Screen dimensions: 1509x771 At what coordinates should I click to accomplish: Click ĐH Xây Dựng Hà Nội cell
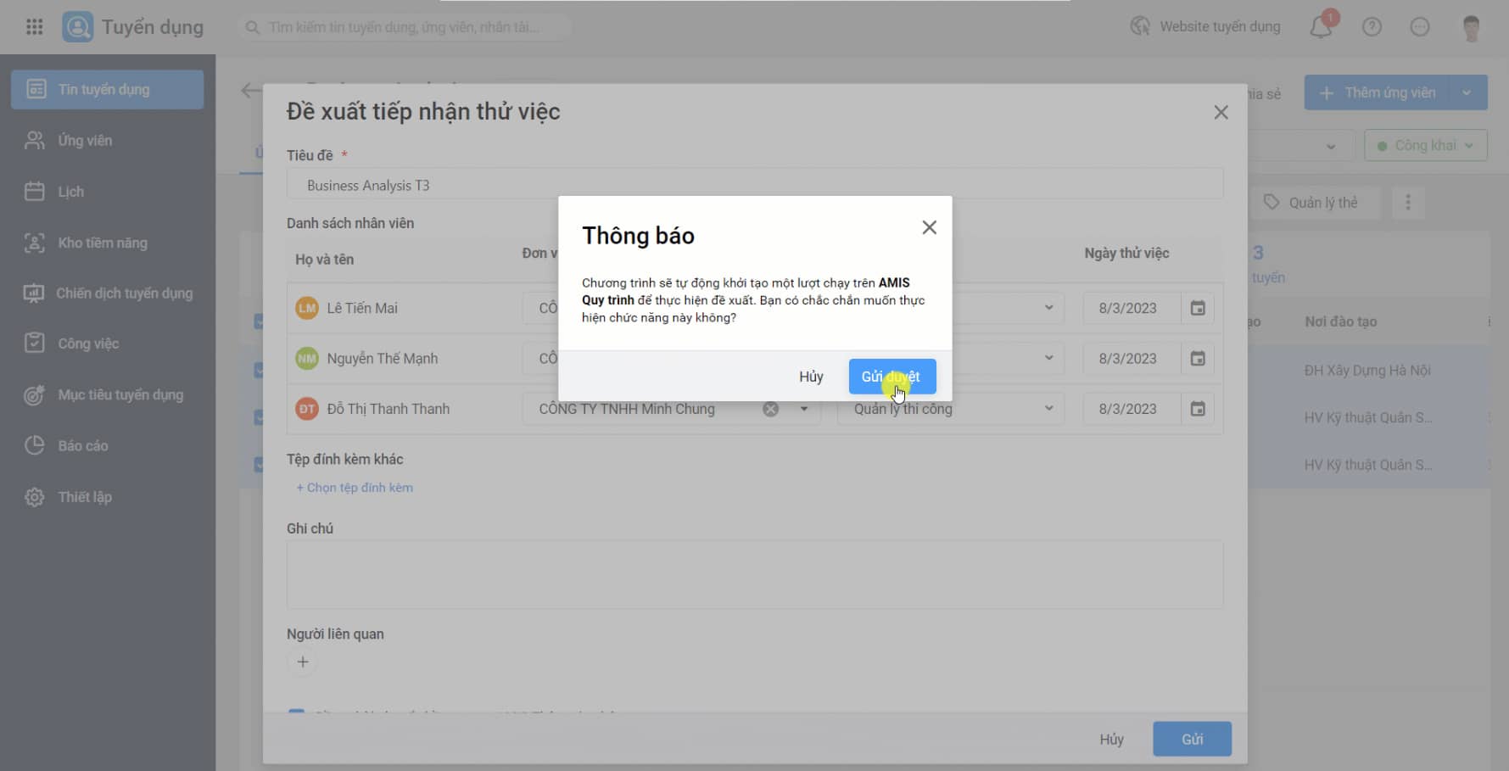pyautogui.click(x=1367, y=371)
